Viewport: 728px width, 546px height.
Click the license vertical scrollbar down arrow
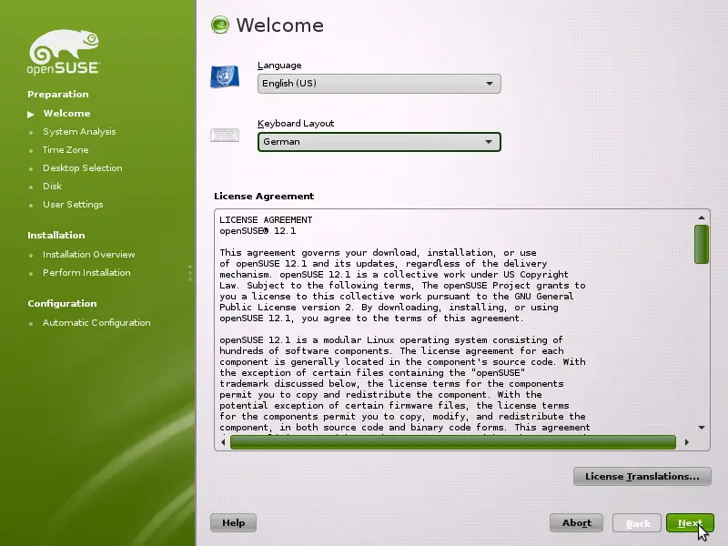click(x=702, y=427)
